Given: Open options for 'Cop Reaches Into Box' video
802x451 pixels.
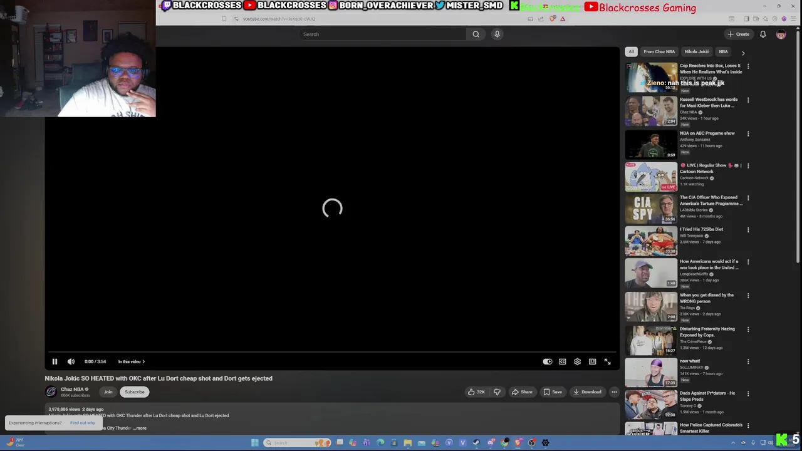Looking at the screenshot, I should tap(748, 66).
